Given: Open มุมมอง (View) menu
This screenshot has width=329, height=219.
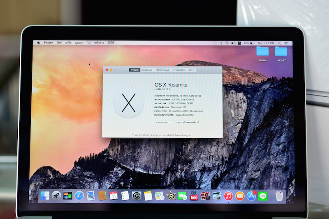Looking at the screenshot, I should 79,43.
